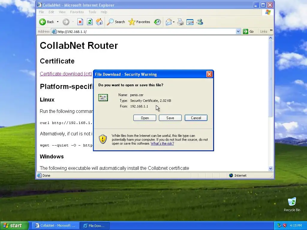This screenshot has height=230, width=307.
Task: Click the address bar URL field
Action: pyautogui.click(x=146, y=31)
